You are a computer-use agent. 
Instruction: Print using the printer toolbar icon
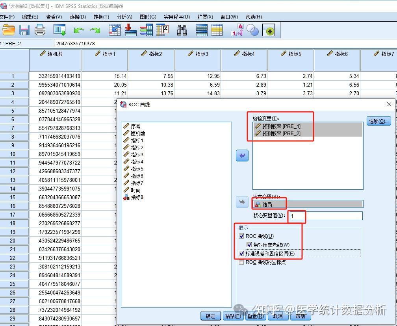pos(40,30)
